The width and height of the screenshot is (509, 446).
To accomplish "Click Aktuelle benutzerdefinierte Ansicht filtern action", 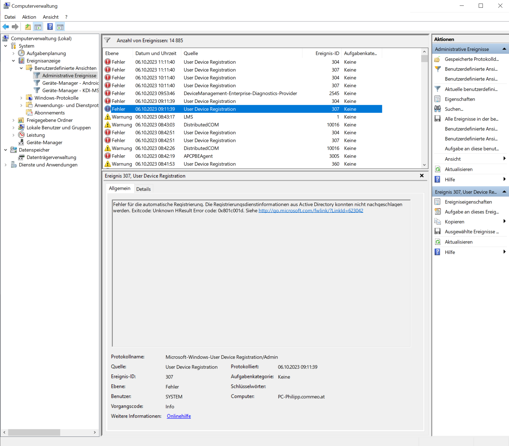I will 471,89.
